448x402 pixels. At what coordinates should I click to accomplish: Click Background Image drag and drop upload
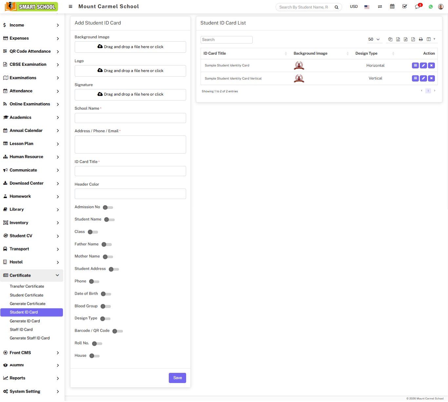[130, 47]
